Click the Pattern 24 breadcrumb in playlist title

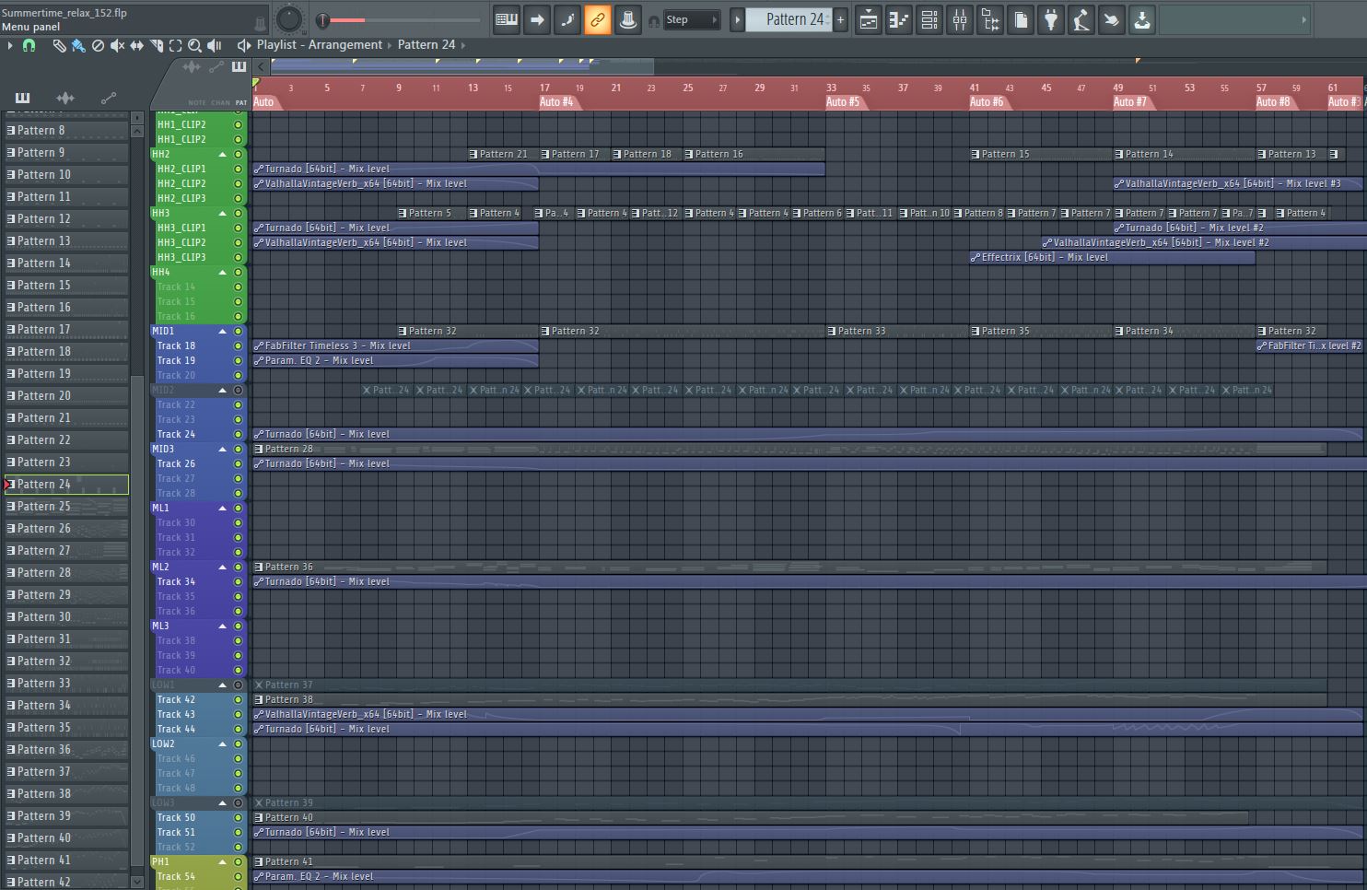coord(426,45)
